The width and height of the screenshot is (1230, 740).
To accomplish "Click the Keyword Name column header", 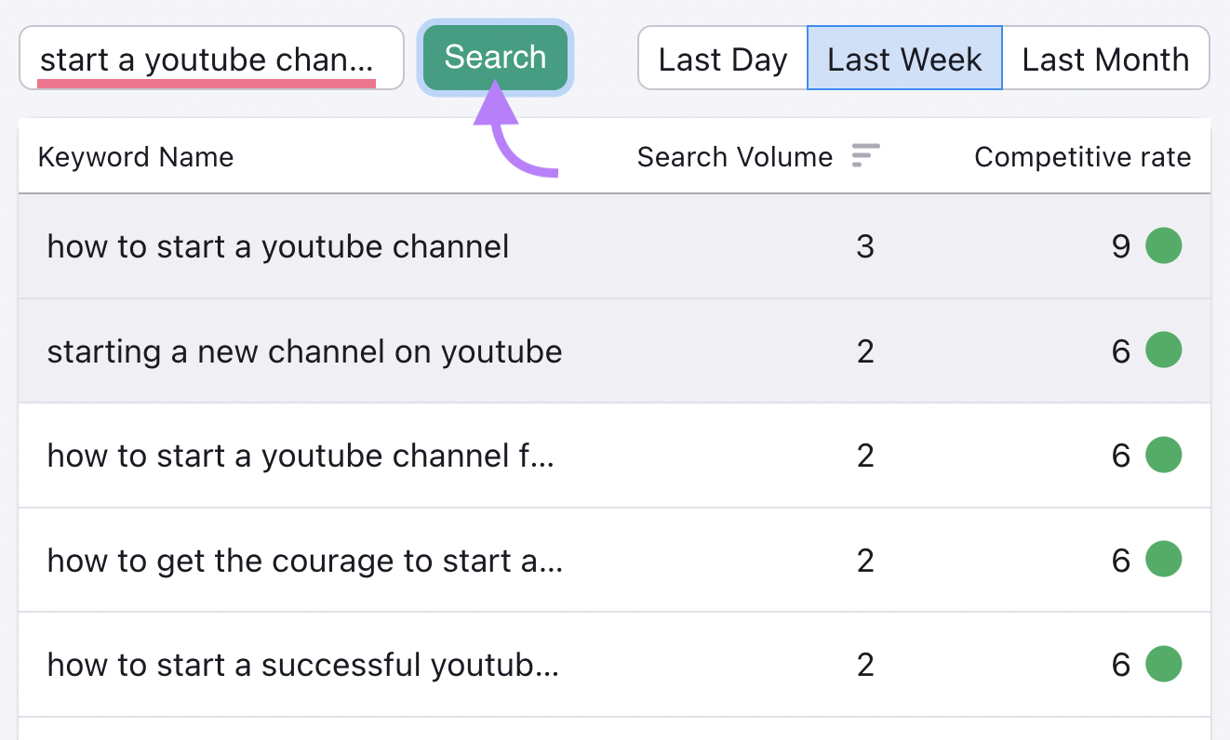I will tap(136, 156).
